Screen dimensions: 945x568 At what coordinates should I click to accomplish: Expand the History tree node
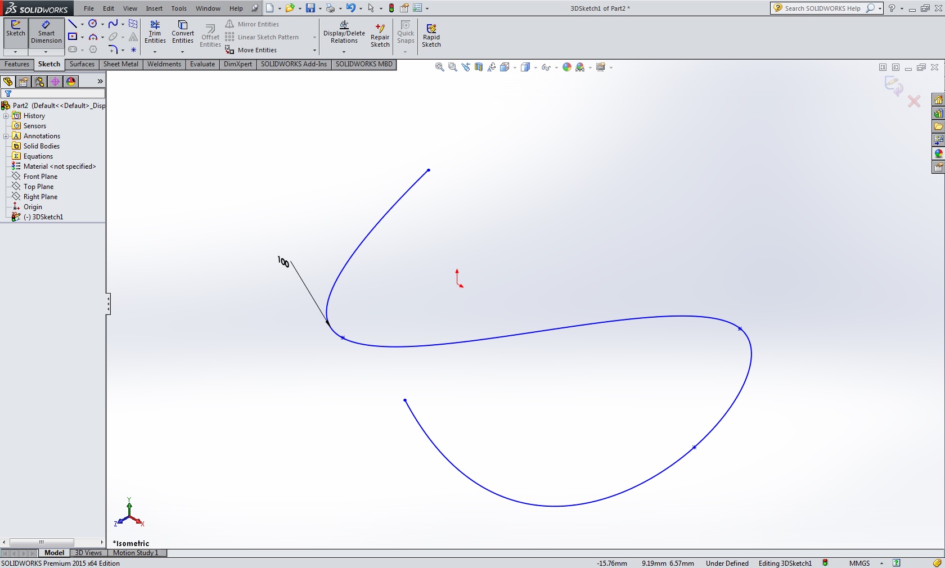click(6, 116)
